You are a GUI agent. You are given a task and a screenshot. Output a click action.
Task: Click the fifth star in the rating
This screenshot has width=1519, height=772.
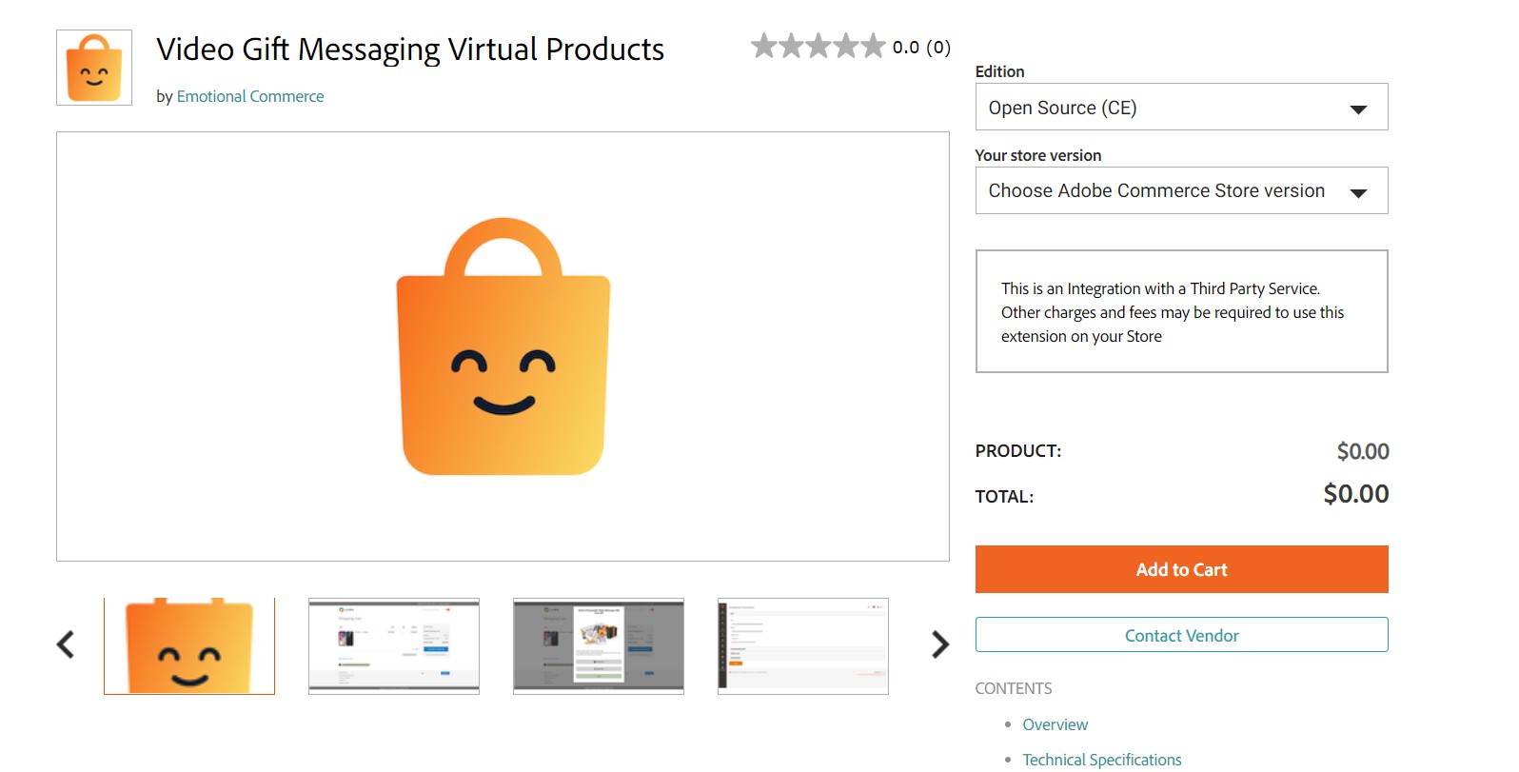point(873,46)
